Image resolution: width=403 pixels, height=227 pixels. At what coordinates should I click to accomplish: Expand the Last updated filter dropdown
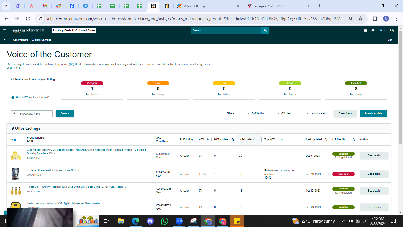[x=316, y=113]
